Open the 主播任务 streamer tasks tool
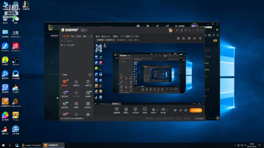 point(88,82)
